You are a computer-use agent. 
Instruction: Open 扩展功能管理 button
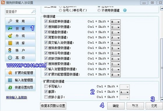tap(20, 73)
